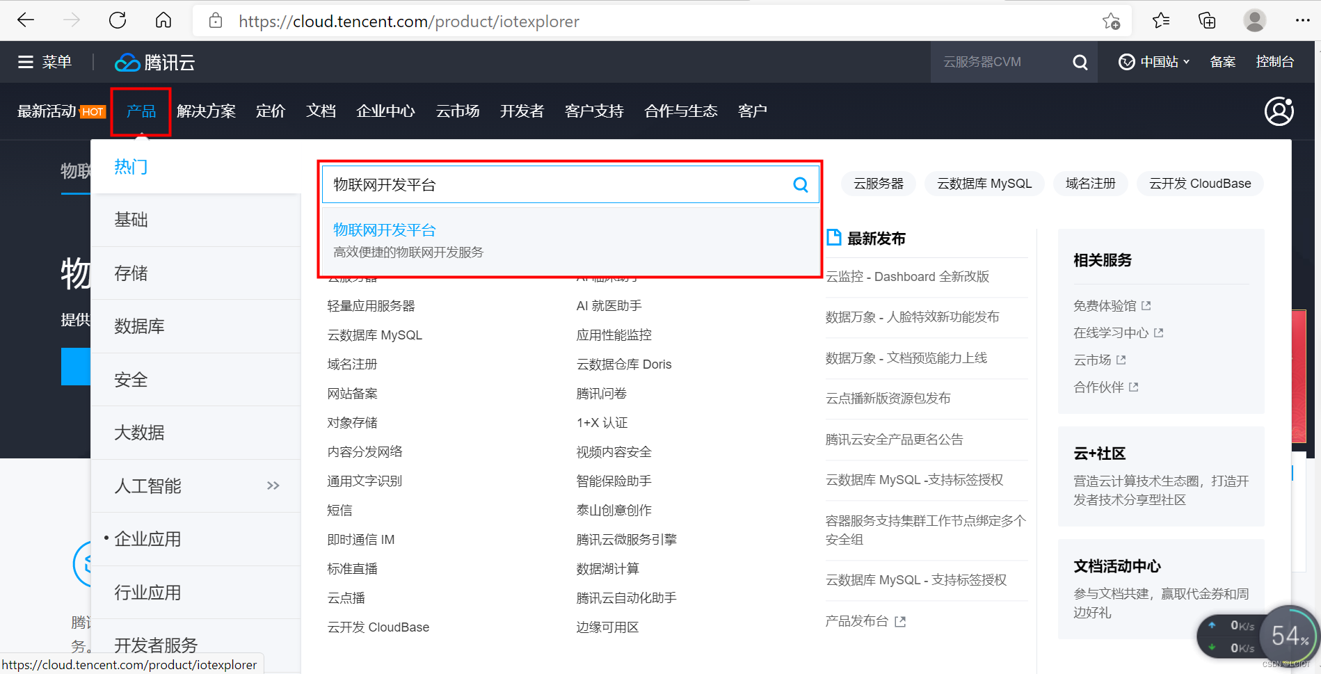Click the 腾讯云 cloud logo

(155, 63)
